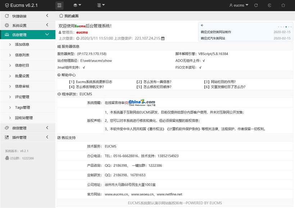The height and width of the screenshot is (208, 295).
Task: Click the 在线留言待审(0) link
Action: point(117,103)
